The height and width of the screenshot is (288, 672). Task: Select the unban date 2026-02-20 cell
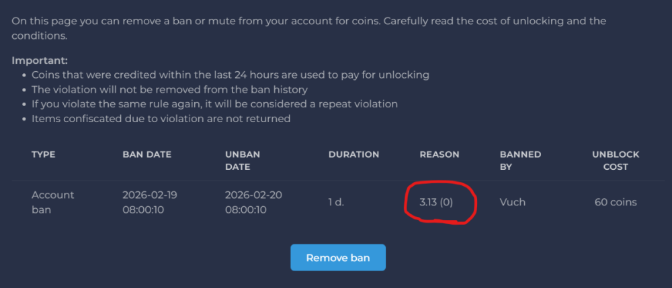tap(255, 202)
